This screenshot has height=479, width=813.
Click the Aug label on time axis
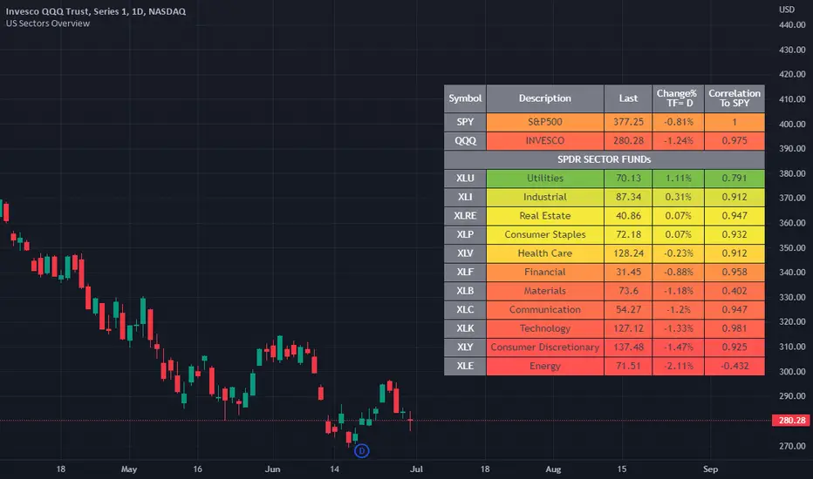point(553,469)
